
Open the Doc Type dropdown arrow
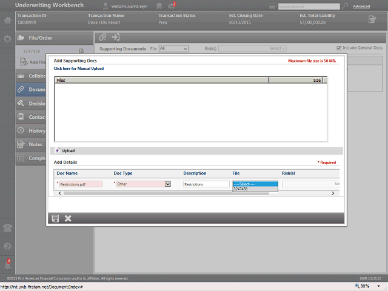click(167, 184)
